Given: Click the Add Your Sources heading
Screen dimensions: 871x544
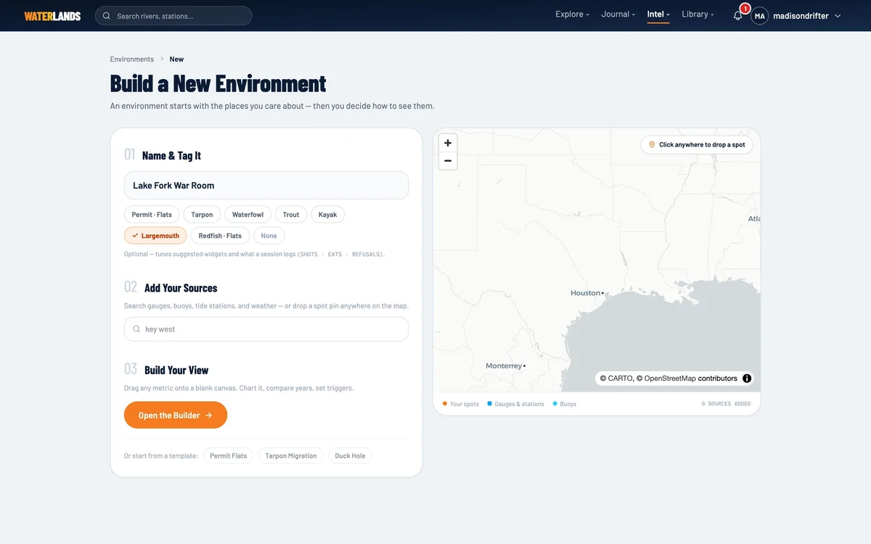Looking at the screenshot, I should click(x=181, y=288).
